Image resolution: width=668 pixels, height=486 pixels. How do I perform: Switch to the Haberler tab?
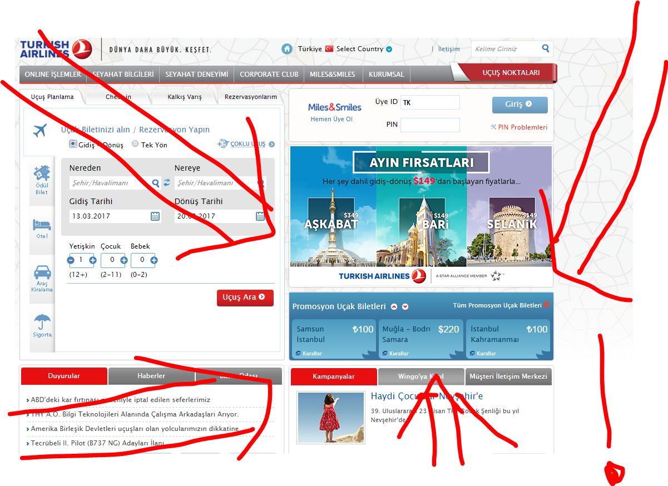151,376
